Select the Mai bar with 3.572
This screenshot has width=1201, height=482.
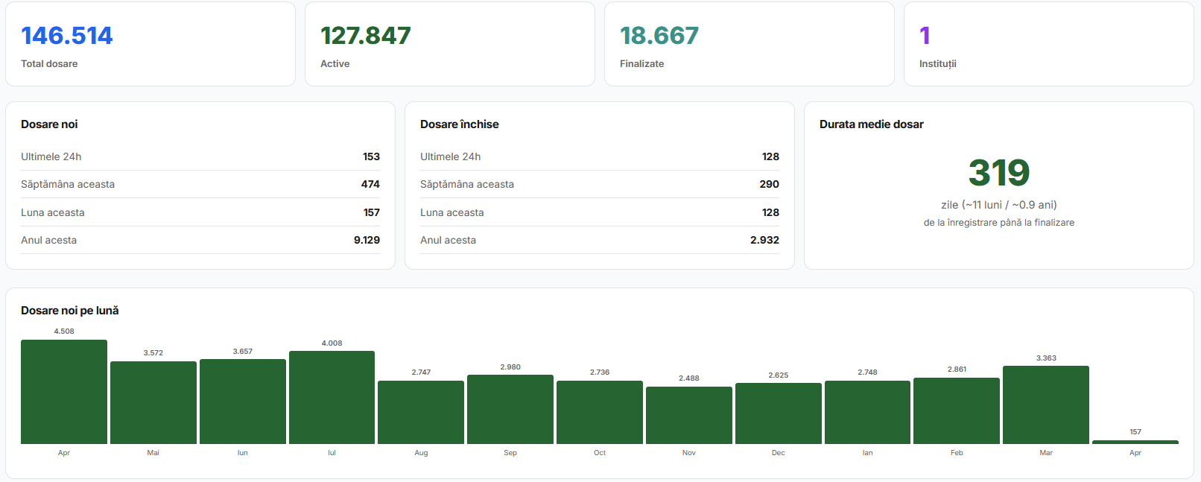(x=153, y=403)
